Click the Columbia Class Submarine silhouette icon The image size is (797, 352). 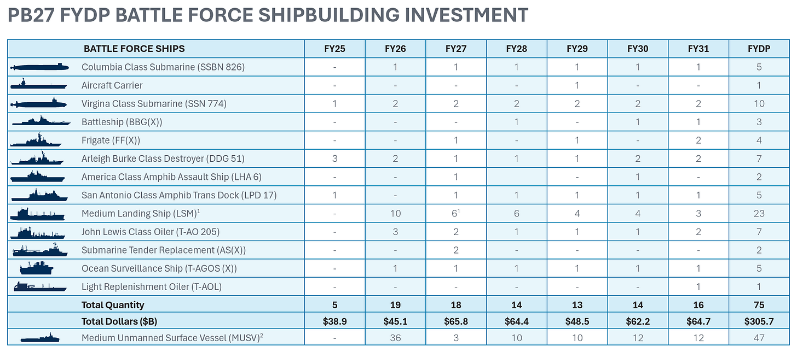point(39,67)
